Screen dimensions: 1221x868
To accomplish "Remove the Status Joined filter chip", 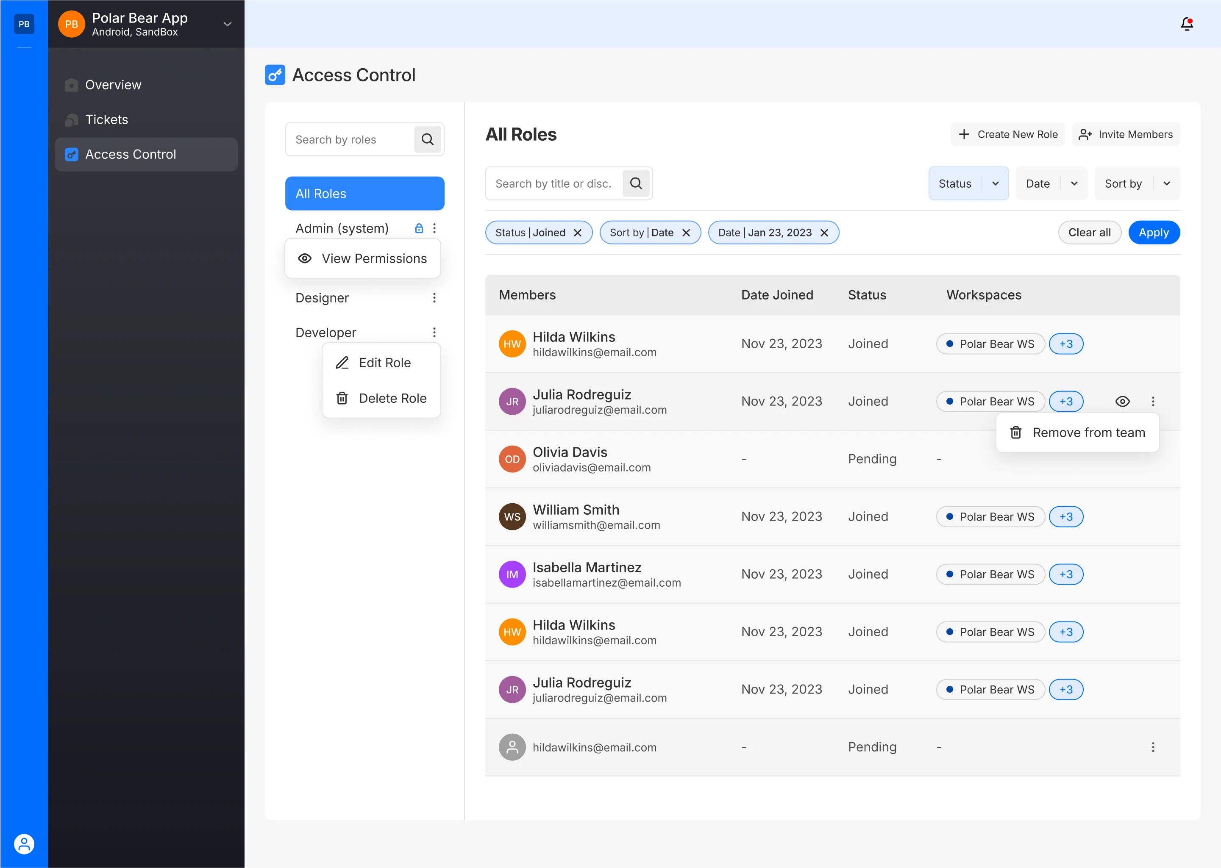I will pos(577,233).
